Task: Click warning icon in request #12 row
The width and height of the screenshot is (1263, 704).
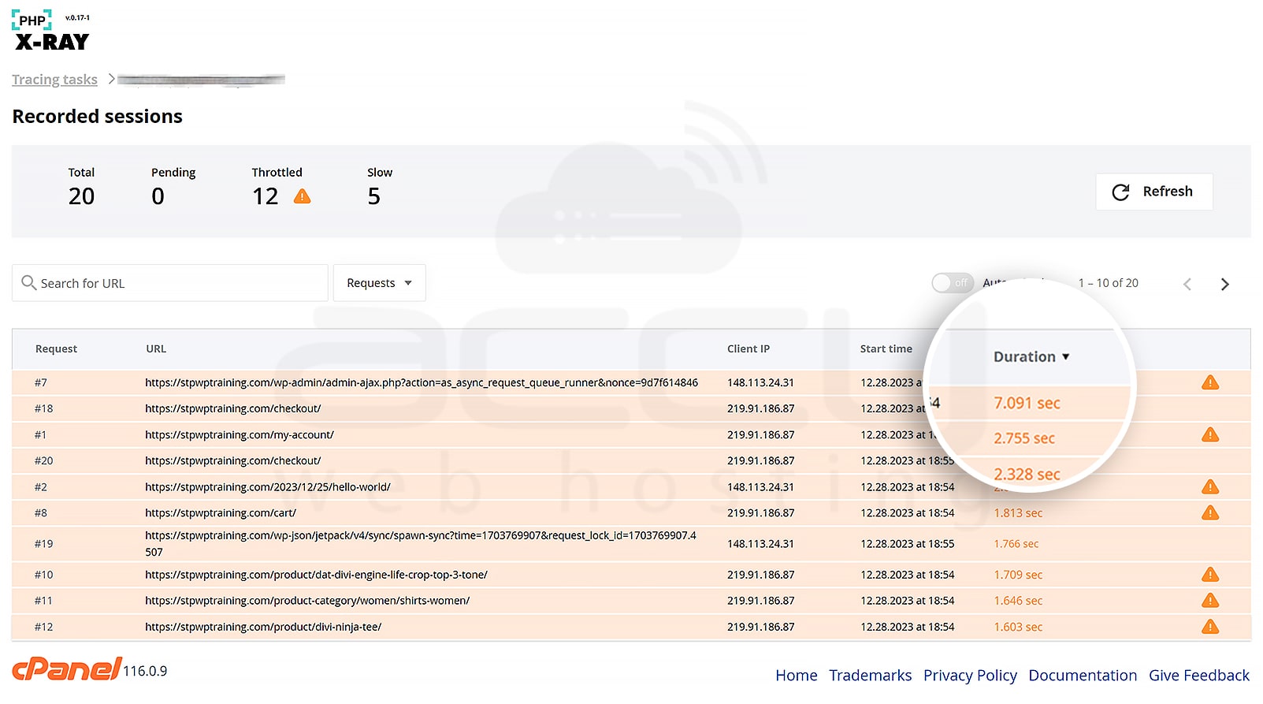Action: (1210, 628)
